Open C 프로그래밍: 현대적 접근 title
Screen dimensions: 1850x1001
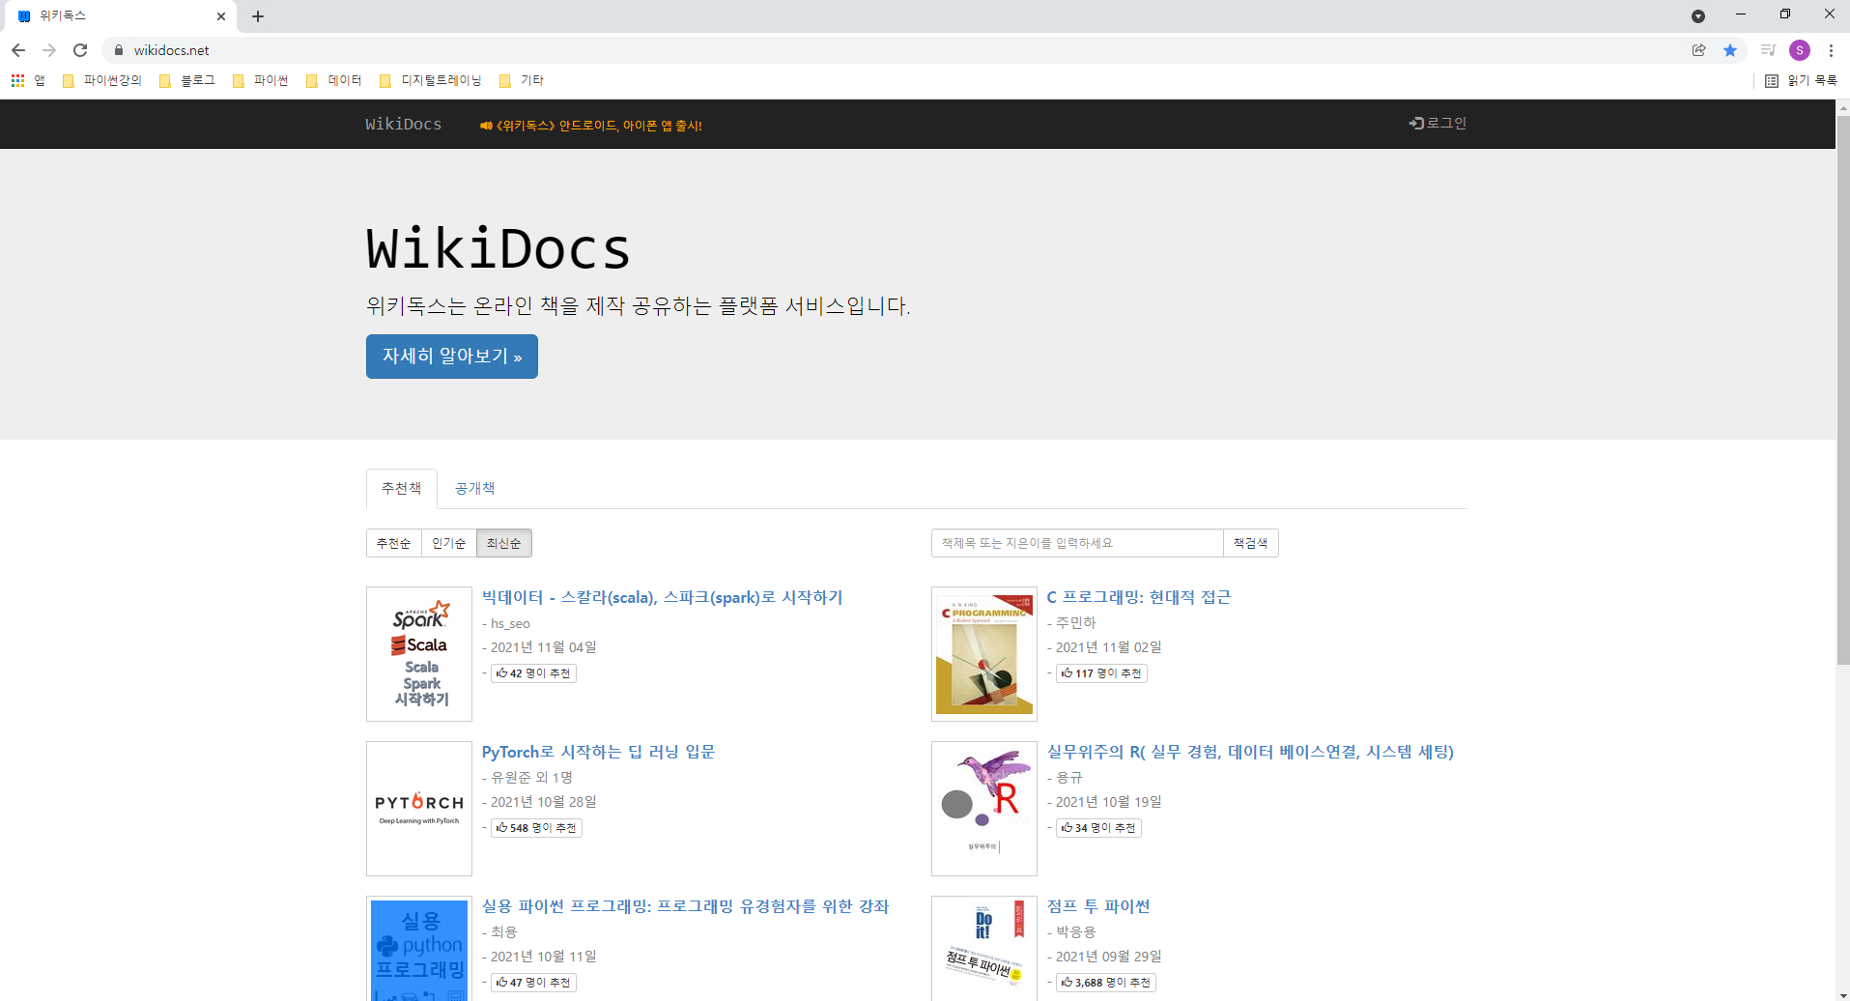click(x=1139, y=597)
